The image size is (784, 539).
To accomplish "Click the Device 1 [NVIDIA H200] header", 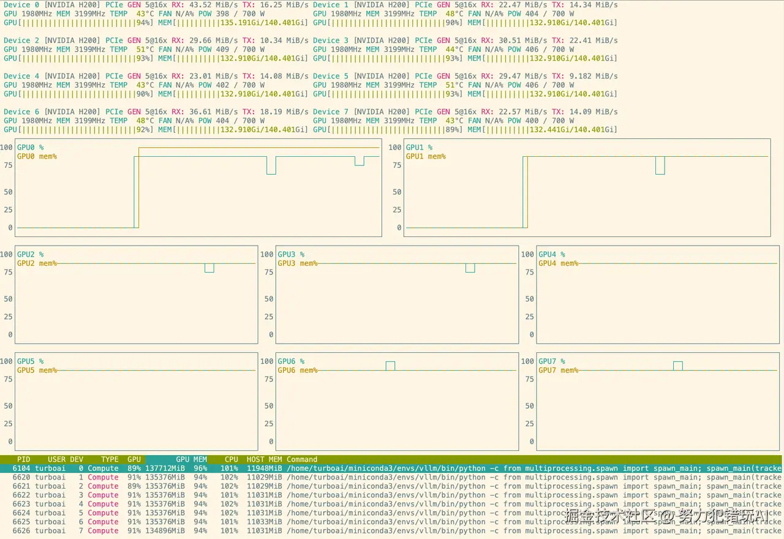I will (x=361, y=5).
